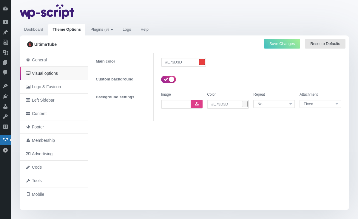Open the WordPress Dashboard gauge icon
This screenshot has height=219, width=358.
(5, 8)
